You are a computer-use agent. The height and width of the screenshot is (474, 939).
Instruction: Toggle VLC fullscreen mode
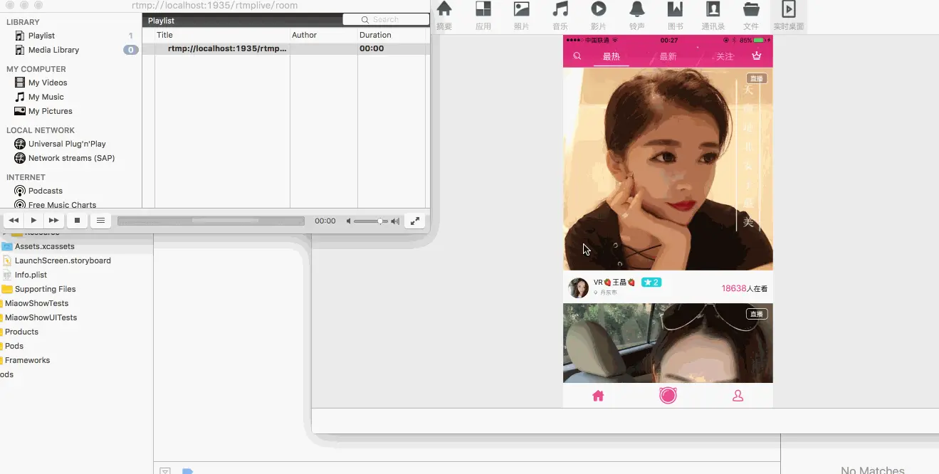tap(415, 221)
